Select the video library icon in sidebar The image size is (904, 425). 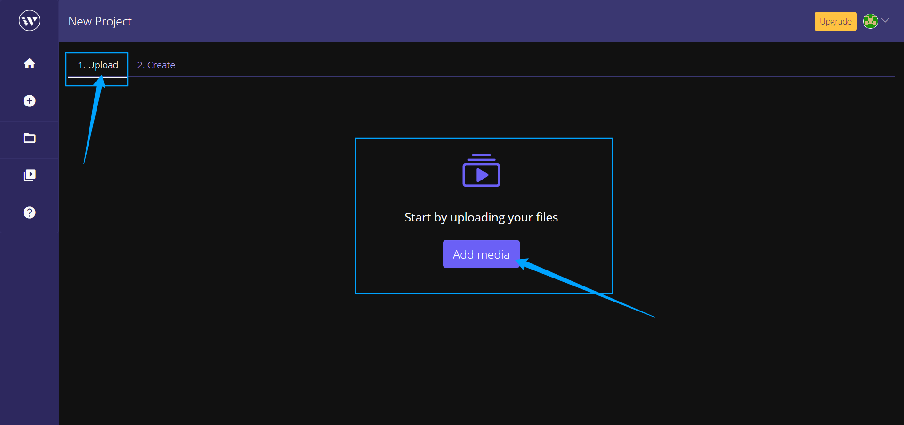point(29,175)
